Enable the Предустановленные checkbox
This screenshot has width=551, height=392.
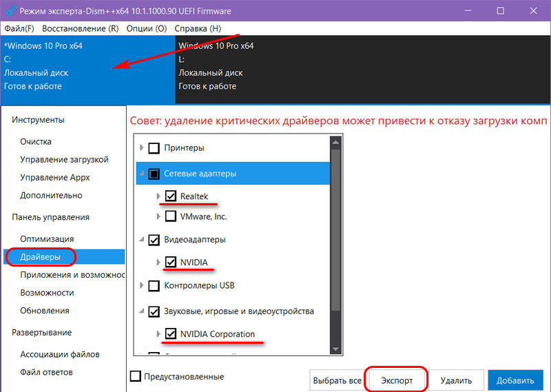136,376
